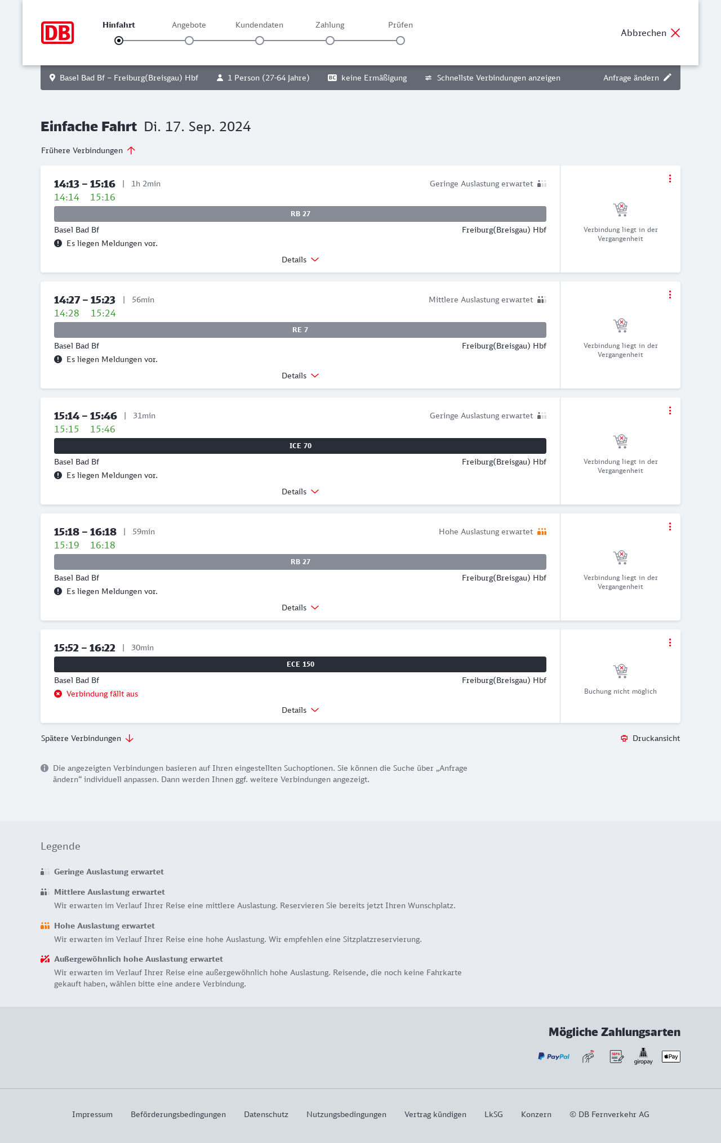Load Frühere Verbindungen
This screenshot has width=721, height=1143.
click(88, 150)
